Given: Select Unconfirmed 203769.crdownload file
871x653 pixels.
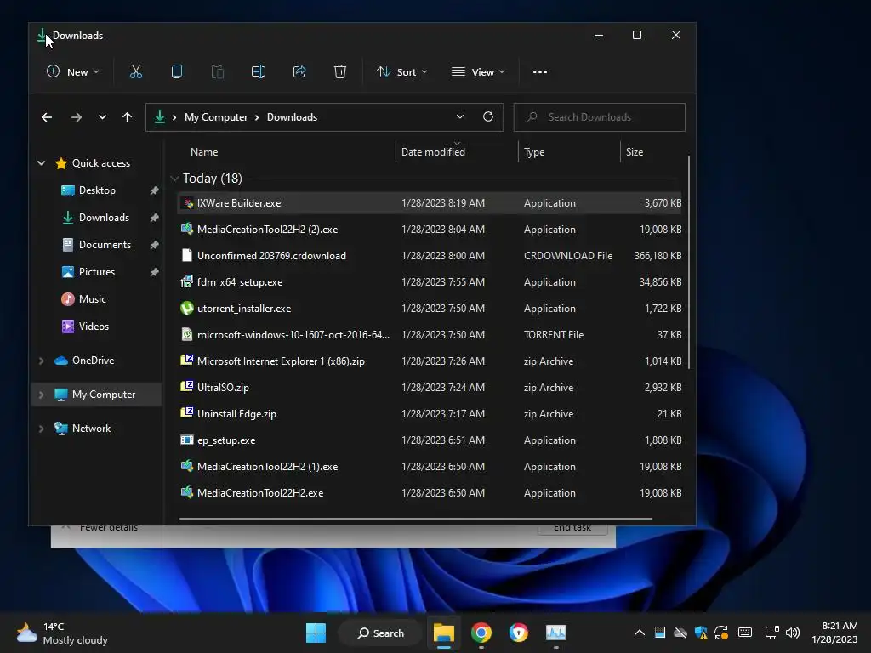Looking at the screenshot, I should (430, 255).
